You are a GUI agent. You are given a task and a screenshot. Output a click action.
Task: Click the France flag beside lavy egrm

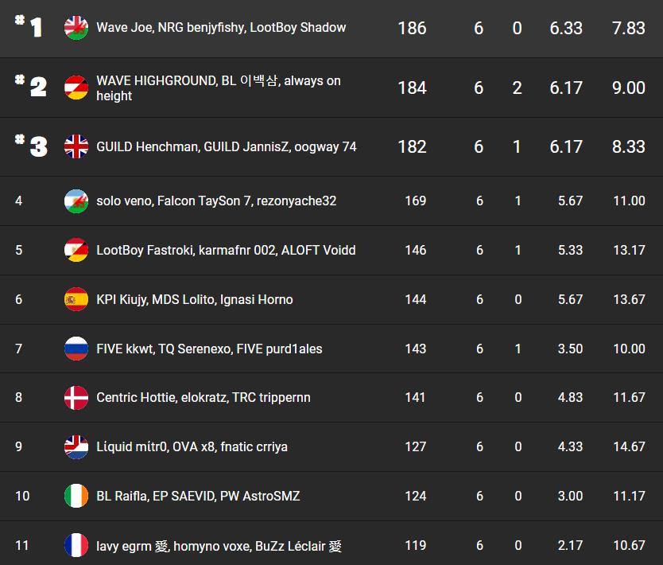click(76, 545)
